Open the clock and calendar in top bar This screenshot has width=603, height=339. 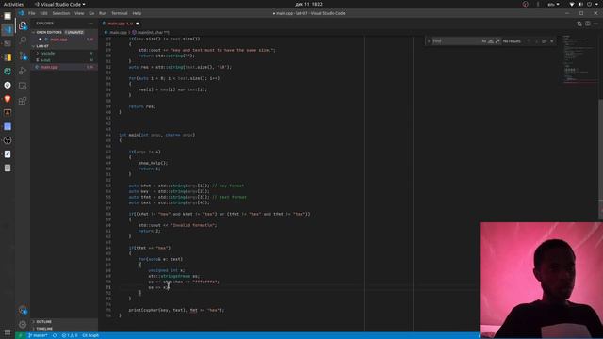coord(309,4)
